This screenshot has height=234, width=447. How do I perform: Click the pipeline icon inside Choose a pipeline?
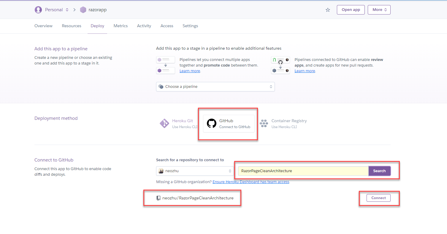click(x=161, y=87)
